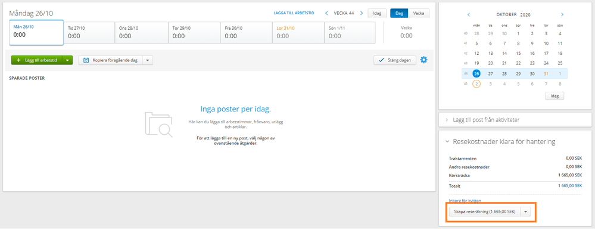Select October 20 in the calendar

point(491,63)
